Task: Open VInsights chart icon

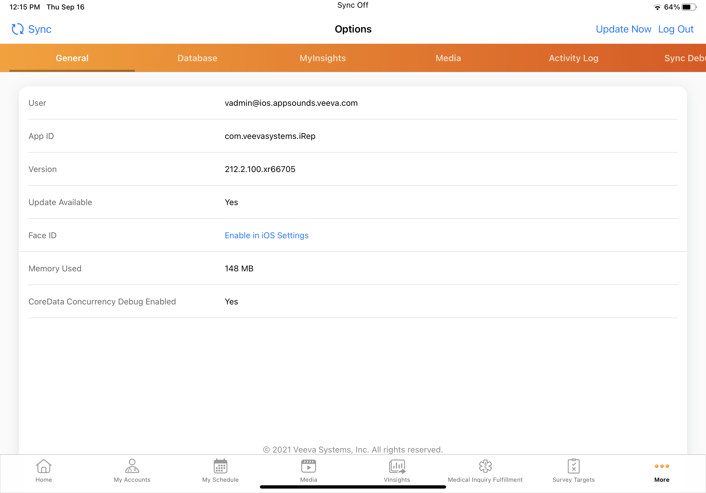Action: (x=397, y=466)
